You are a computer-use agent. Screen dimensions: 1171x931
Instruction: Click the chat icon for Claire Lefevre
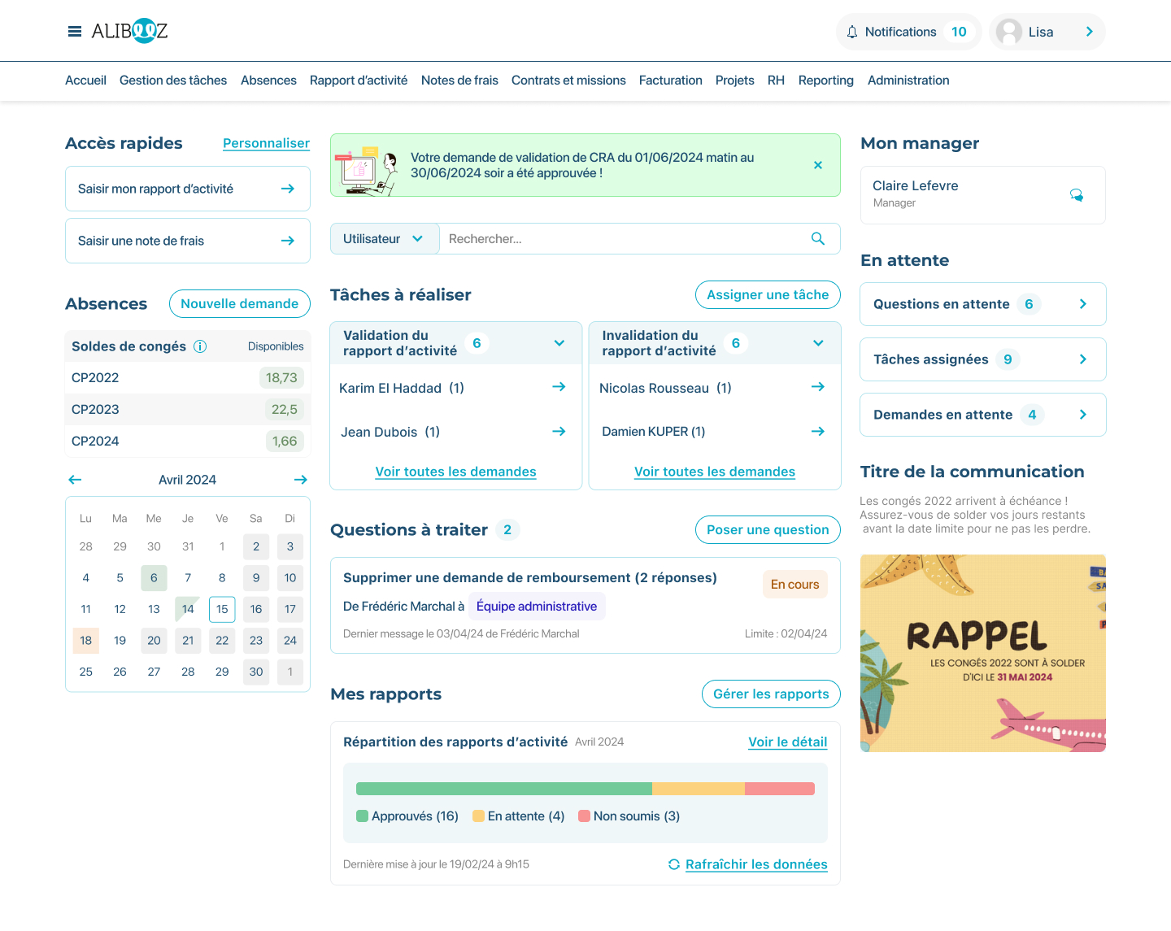[x=1077, y=195]
